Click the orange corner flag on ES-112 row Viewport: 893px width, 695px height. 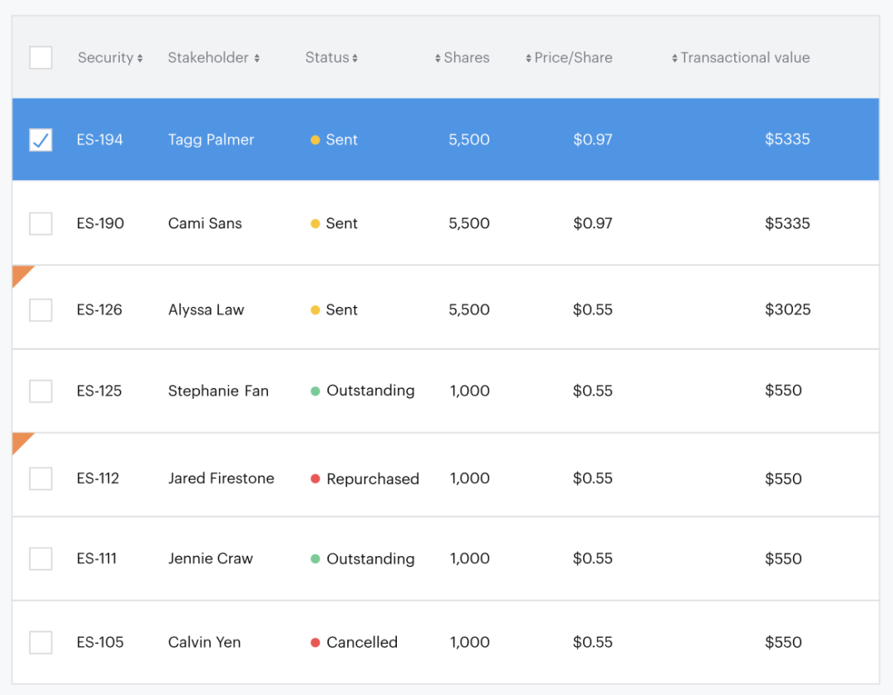pos(20,441)
